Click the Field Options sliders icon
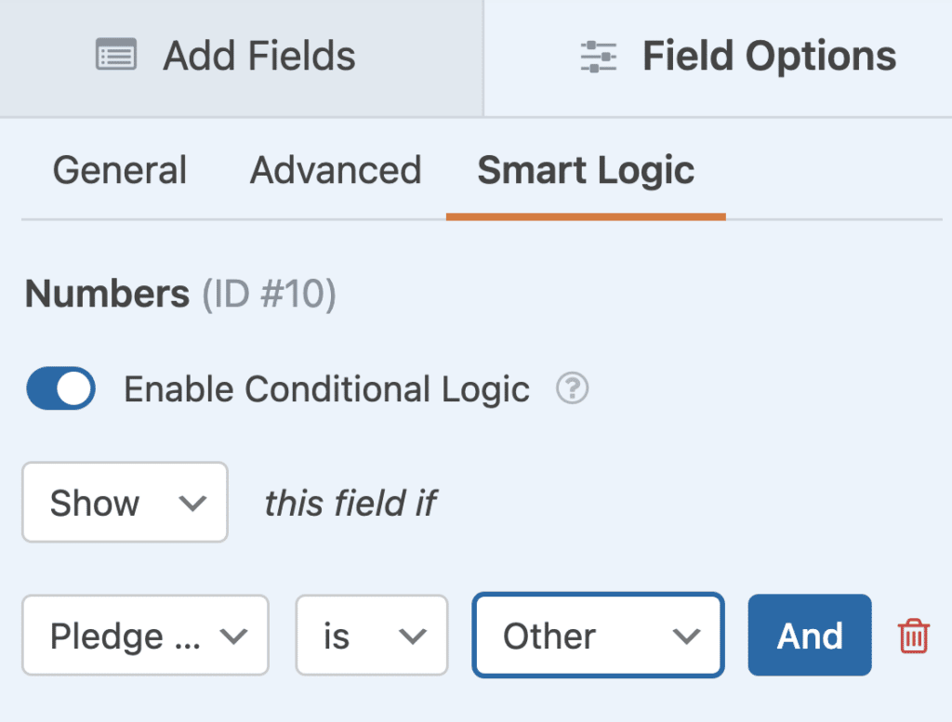The width and height of the screenshot is (952, 722). (598, 56)
